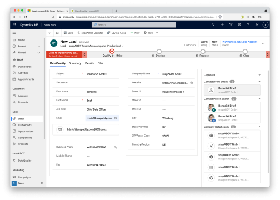Expand more commands chevron after Flow
The width and height of the screenshot is (280, 200).
[x=157, y=33]
